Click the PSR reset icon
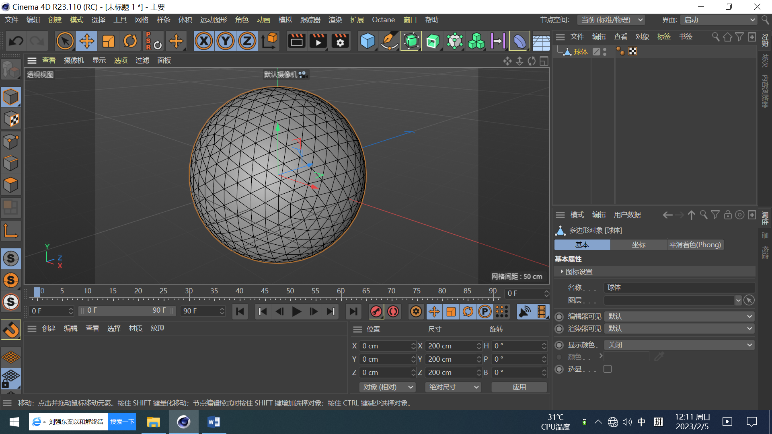This screenshot has height=434, width=772. [x=153, y=41]
